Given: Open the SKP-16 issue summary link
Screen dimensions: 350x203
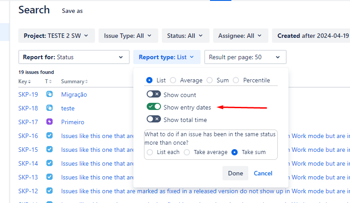Looking at the screenshot, I should click(x=97, y=136).
